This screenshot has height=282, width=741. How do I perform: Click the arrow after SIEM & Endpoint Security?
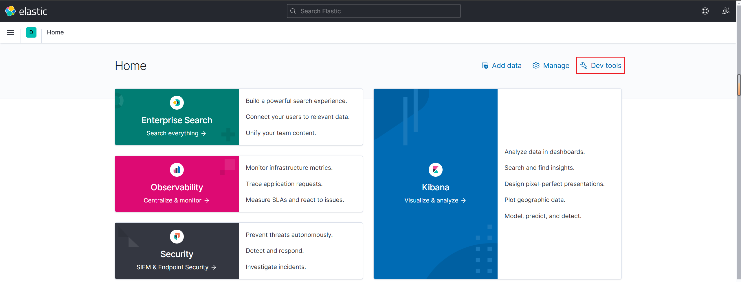(x=214, y=267)
